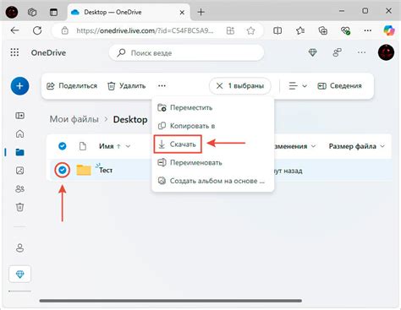401x310 pixels.
Task: Toggle vertical tabs icon
Action: click(x=53, y=12)
